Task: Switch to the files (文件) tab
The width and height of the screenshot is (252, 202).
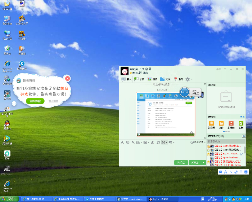Action: click(166, 79)
